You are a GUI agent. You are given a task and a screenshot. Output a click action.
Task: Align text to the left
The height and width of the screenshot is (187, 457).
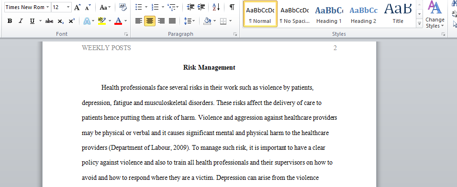[139, 21]
